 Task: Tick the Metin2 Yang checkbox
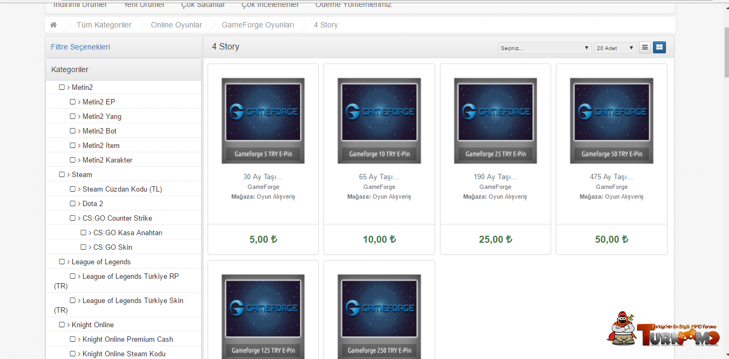tap(73, 116)
